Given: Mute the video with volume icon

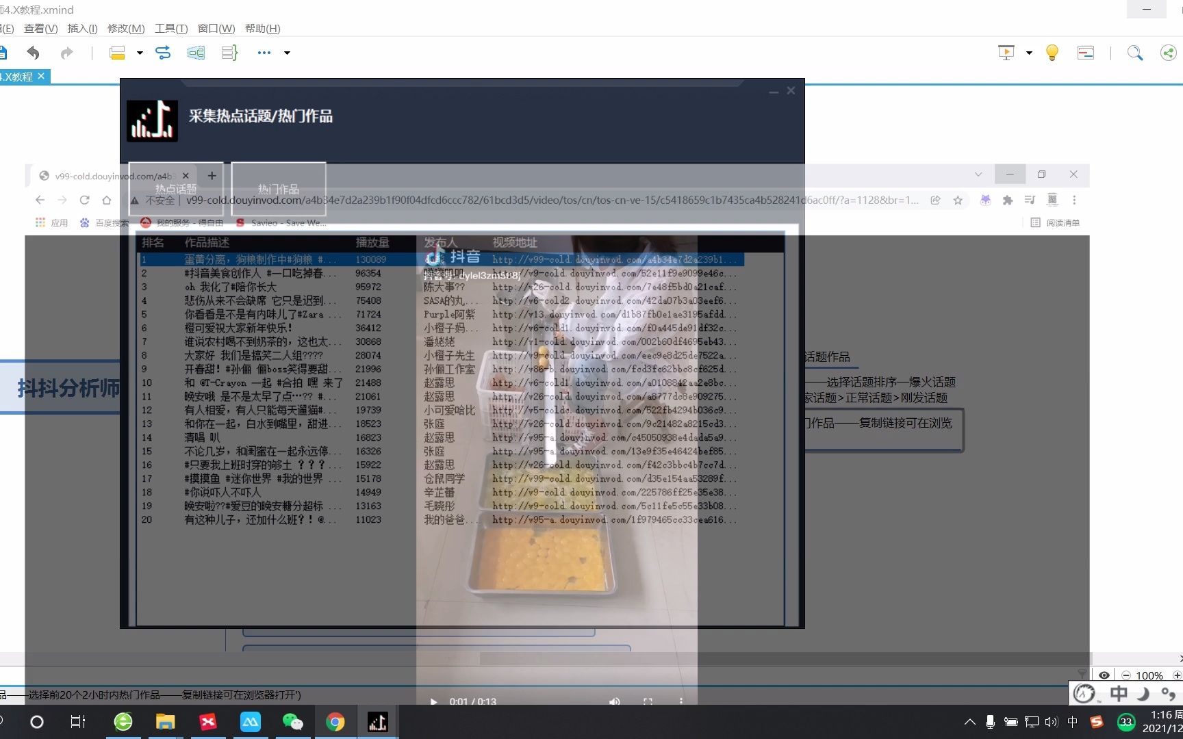Looking at the screenshot, I should pyautogui.click(x=615, y=701).
